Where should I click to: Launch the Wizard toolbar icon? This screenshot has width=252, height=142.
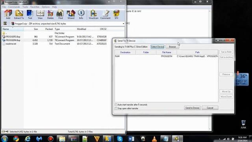click(71, 15)
